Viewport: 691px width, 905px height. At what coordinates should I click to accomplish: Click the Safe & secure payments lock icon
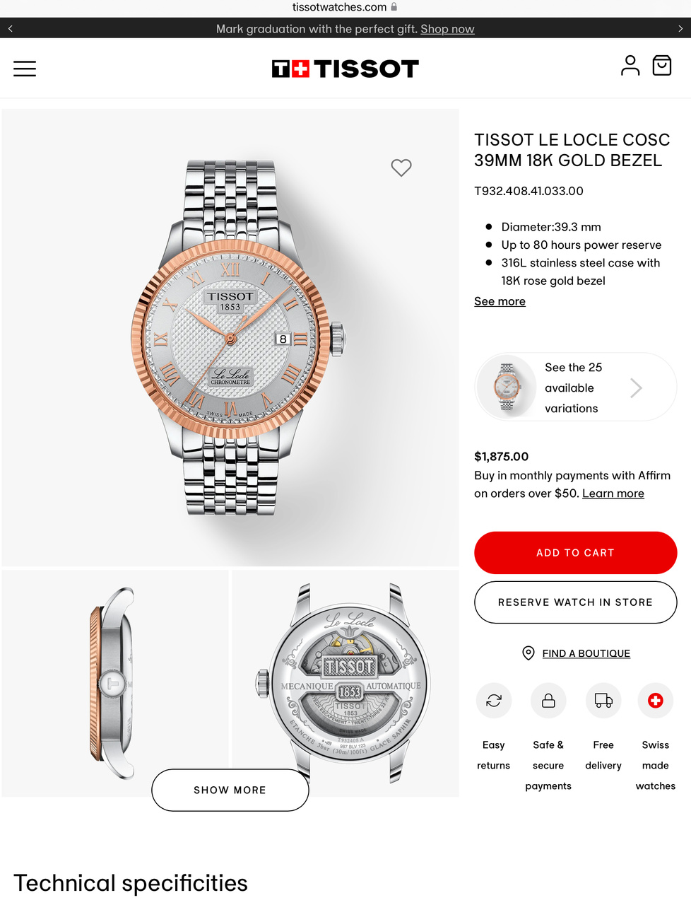(x=548, y=701)
